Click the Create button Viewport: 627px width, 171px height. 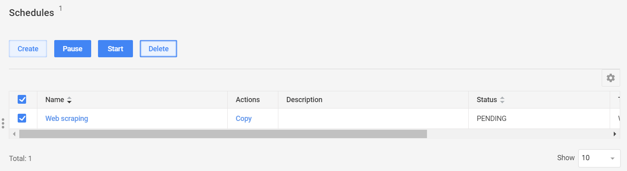point(28,49)
